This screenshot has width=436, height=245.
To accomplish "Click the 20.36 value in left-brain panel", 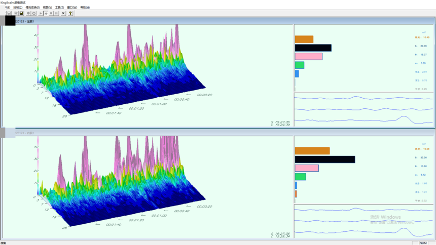I will click(423, 46).
